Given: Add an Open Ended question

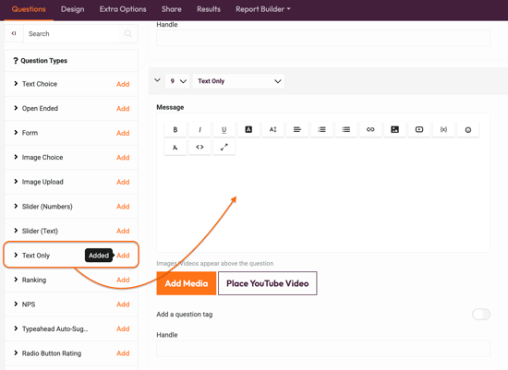Looking at the screenshot, I should [x=123, y=109].
